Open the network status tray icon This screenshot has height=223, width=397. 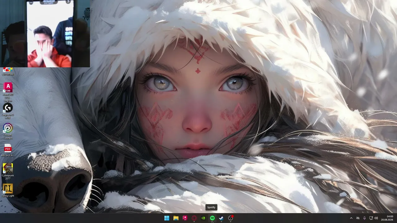point(371,218)
